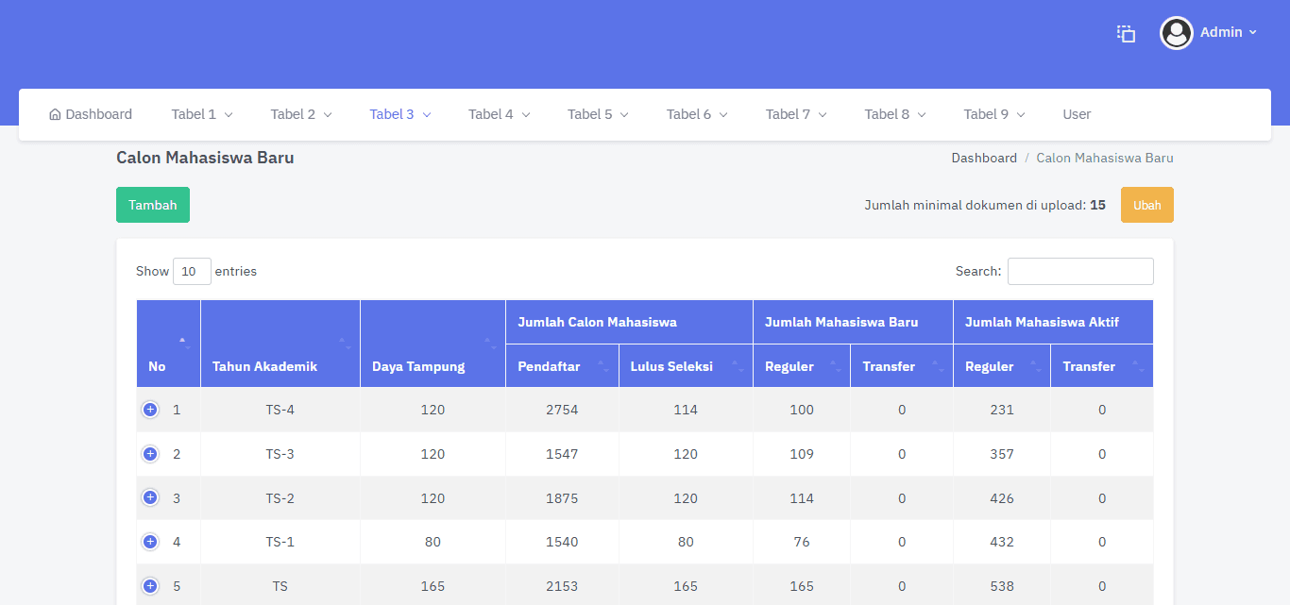The width and height of the screenshot is (1290, 605).
Task: Follow the Dashboard breadcrumb link
Action: click(984, 158)
